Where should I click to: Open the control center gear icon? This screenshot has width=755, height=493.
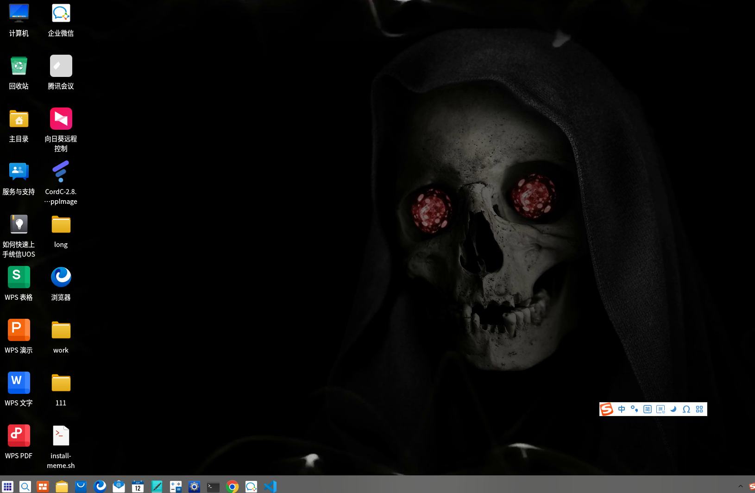point(195,487)
